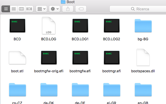Select the BCD exec file icon
166x104 pixels.
(17, 26)
